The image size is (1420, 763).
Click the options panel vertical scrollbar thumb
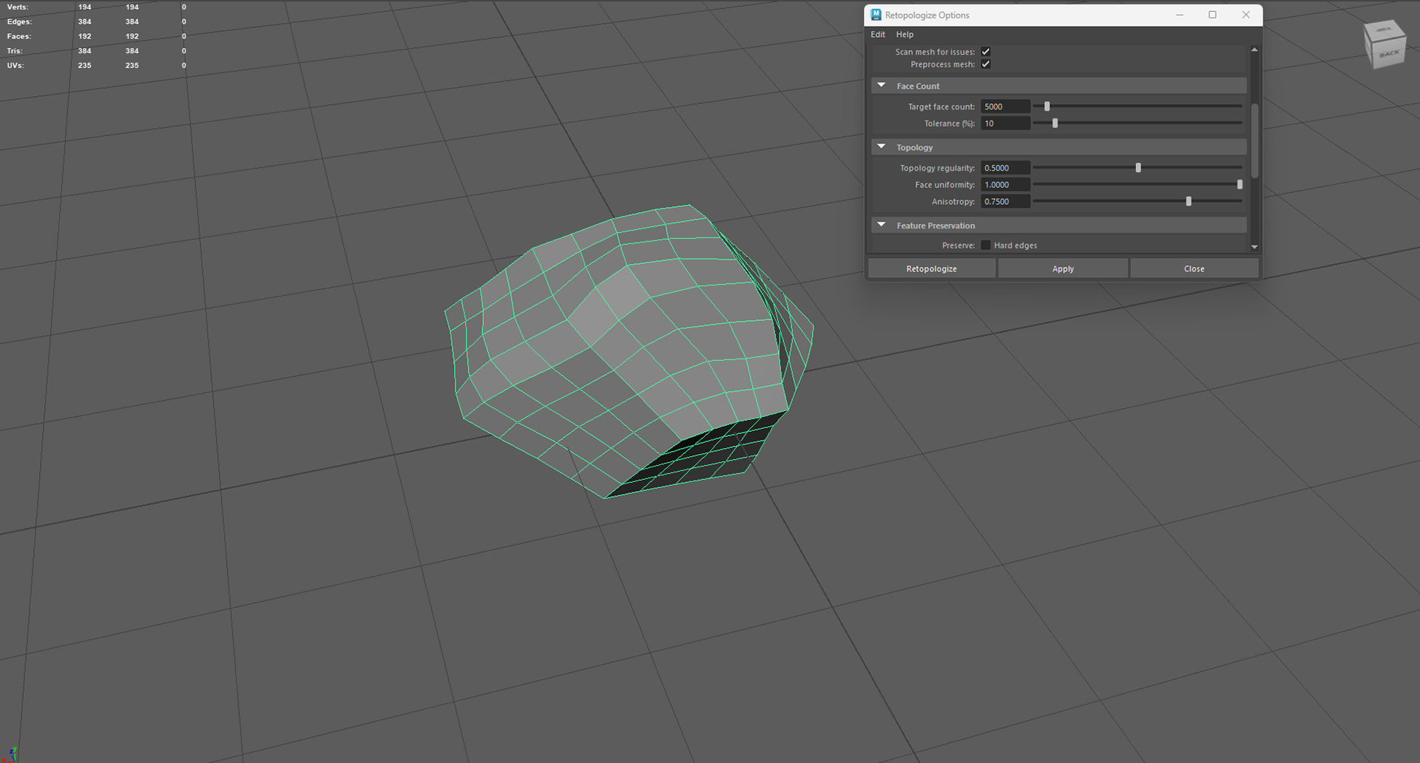1254,140
